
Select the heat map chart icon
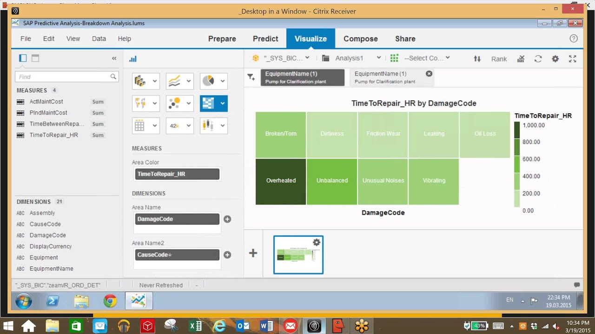click(x=208, y=103)
